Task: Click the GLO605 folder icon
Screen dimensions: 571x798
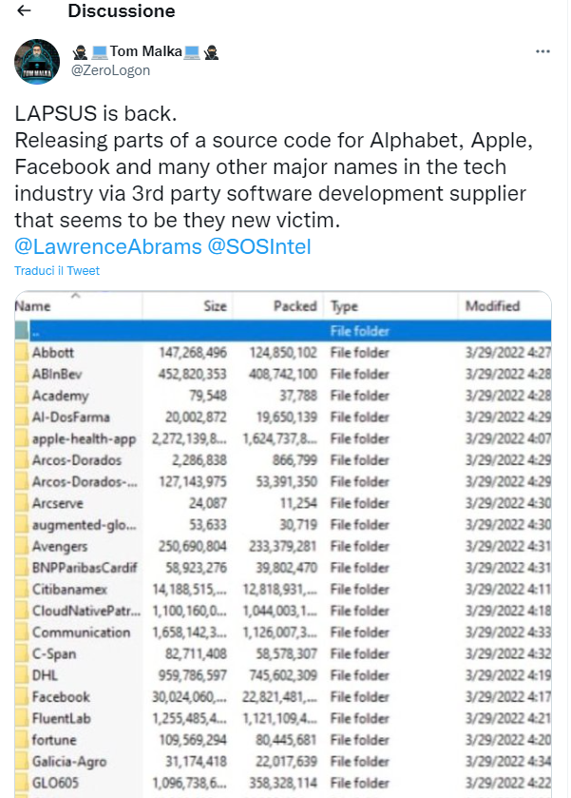Action: point(21,784)
